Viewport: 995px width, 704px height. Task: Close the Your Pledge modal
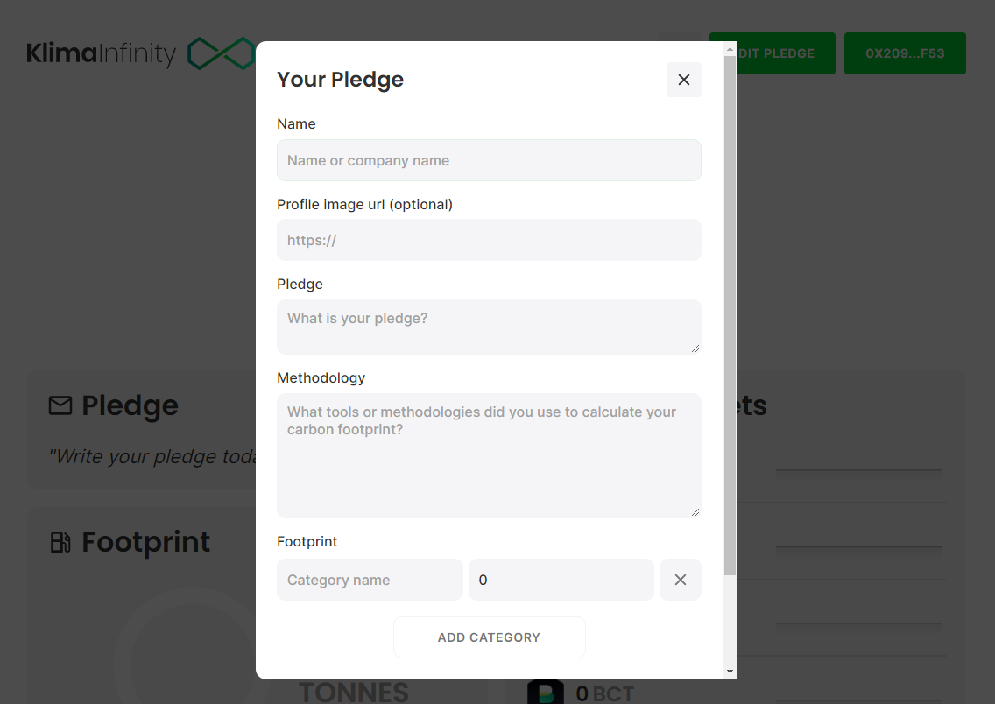pyautogui.click(x=684, y=80)
